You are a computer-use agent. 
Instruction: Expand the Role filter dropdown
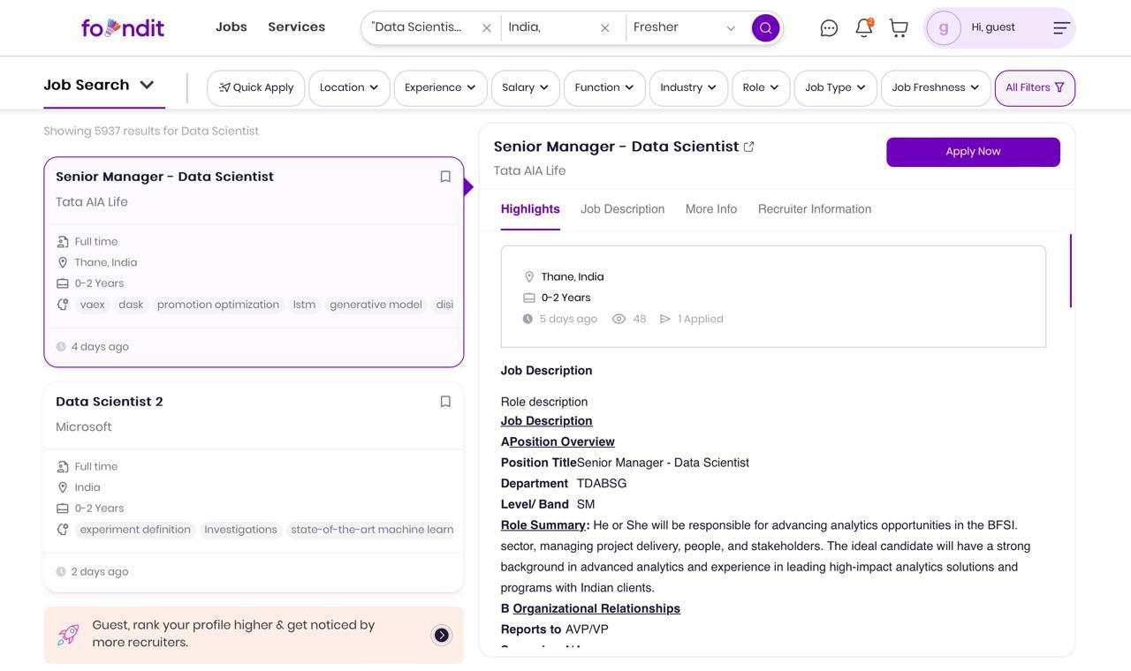pyautogui.click(x=761, y=87)
